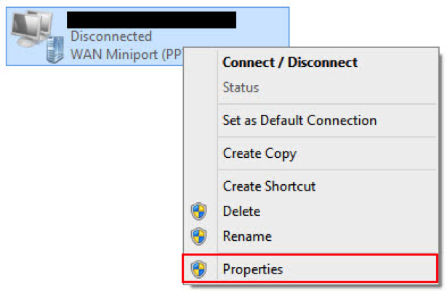The image size is (447, 291).
Task: Click the shield icon beside Properties
Action: point(198,269)
